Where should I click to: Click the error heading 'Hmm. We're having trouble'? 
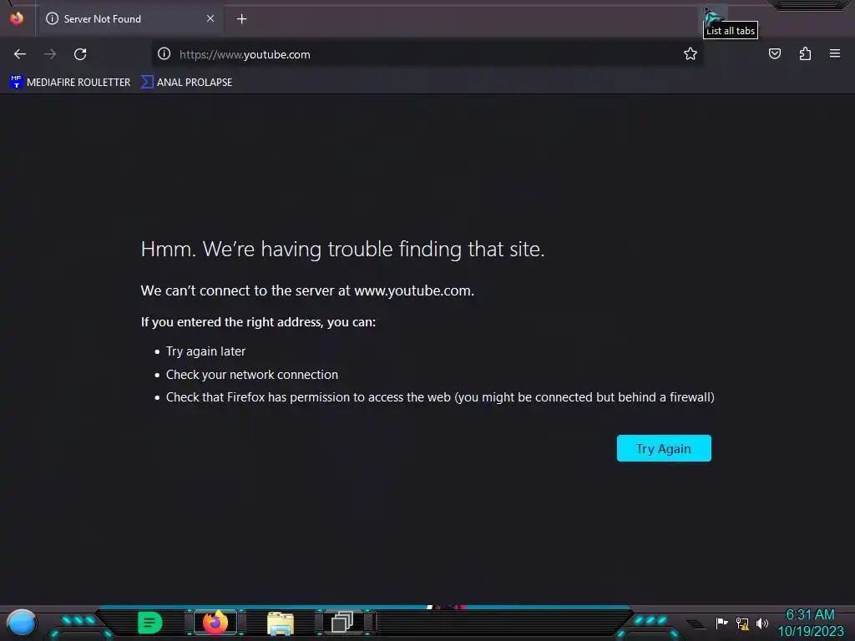click(x=342, y=249)
